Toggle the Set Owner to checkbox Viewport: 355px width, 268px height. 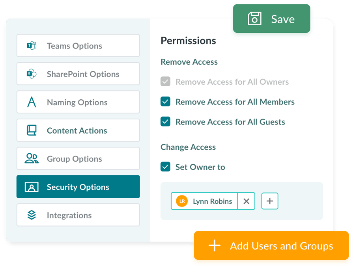pyautogui.click(x=166, y=167)
